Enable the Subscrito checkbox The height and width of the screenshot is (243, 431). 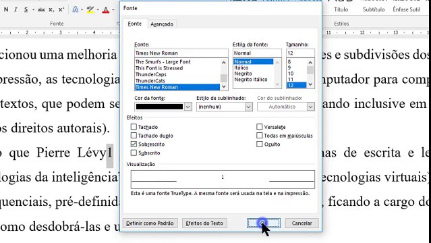(134, 153)
